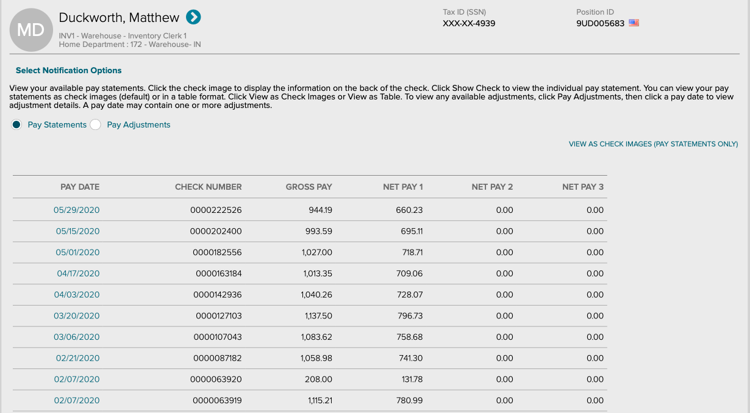Open Select Notification Options
The width and height of the screenshot is (750, 413).
pos(68,70)
